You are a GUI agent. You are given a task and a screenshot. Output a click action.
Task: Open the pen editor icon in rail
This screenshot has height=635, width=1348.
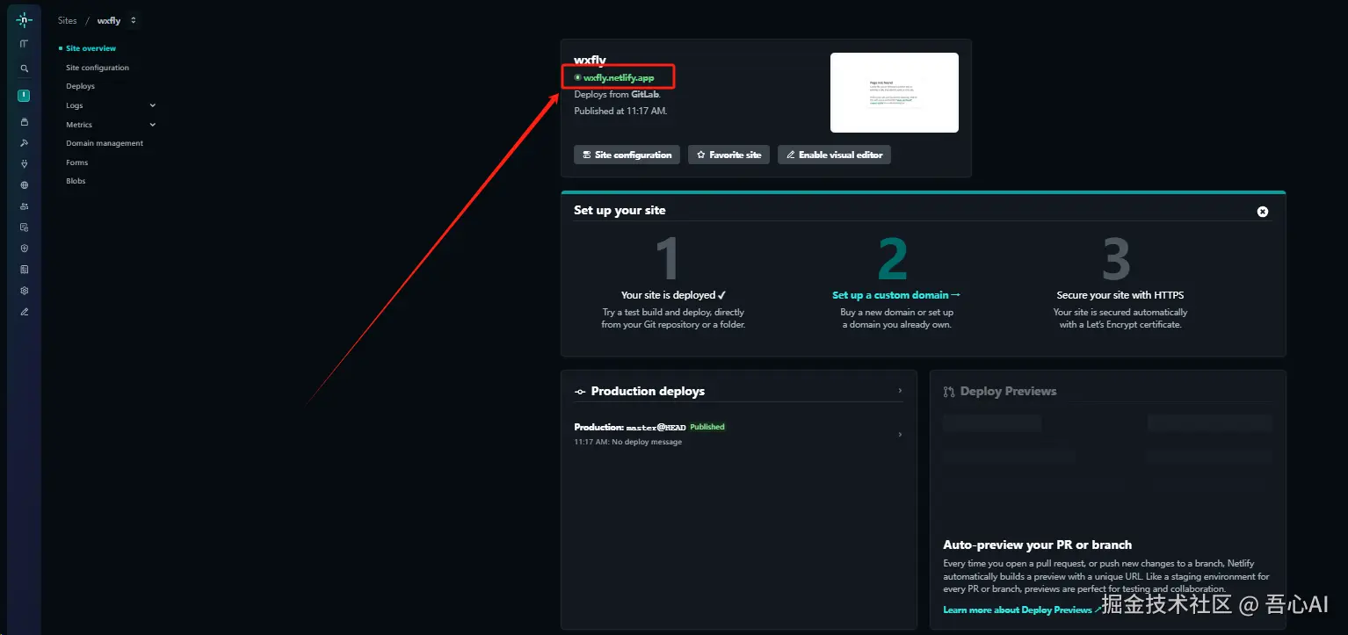click(x=25, y=312)
